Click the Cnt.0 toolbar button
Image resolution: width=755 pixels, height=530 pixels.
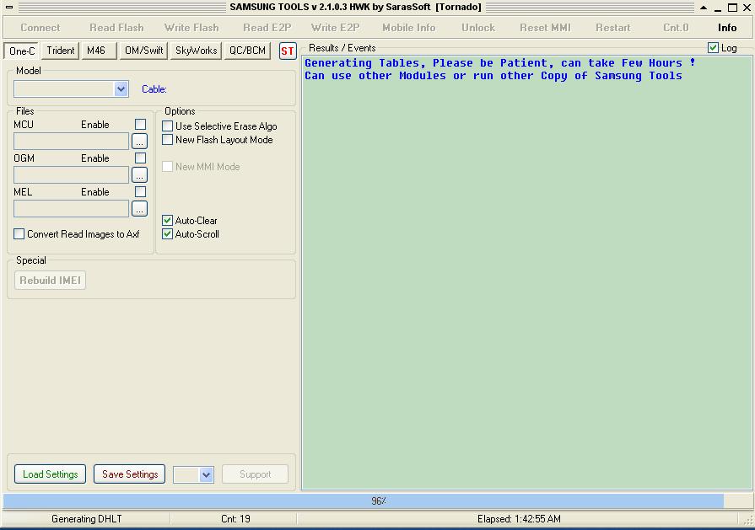676,28
